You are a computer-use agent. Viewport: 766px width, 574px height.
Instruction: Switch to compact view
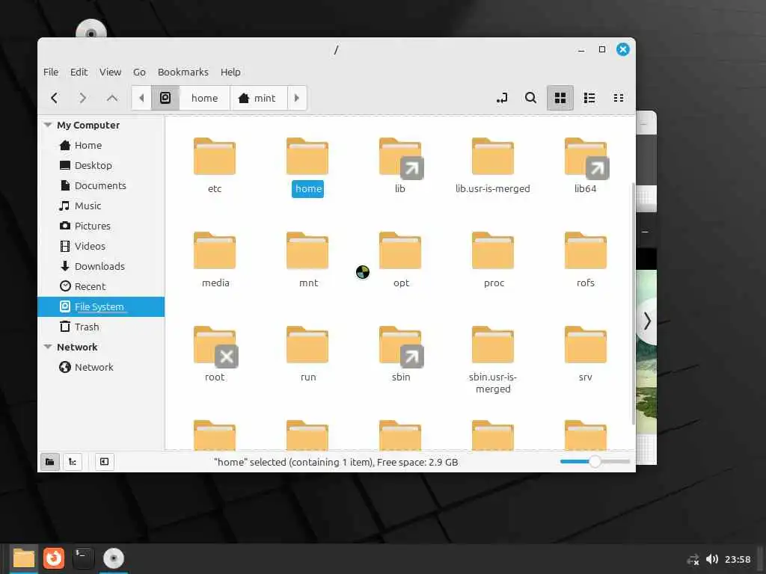tap(619, 98)
